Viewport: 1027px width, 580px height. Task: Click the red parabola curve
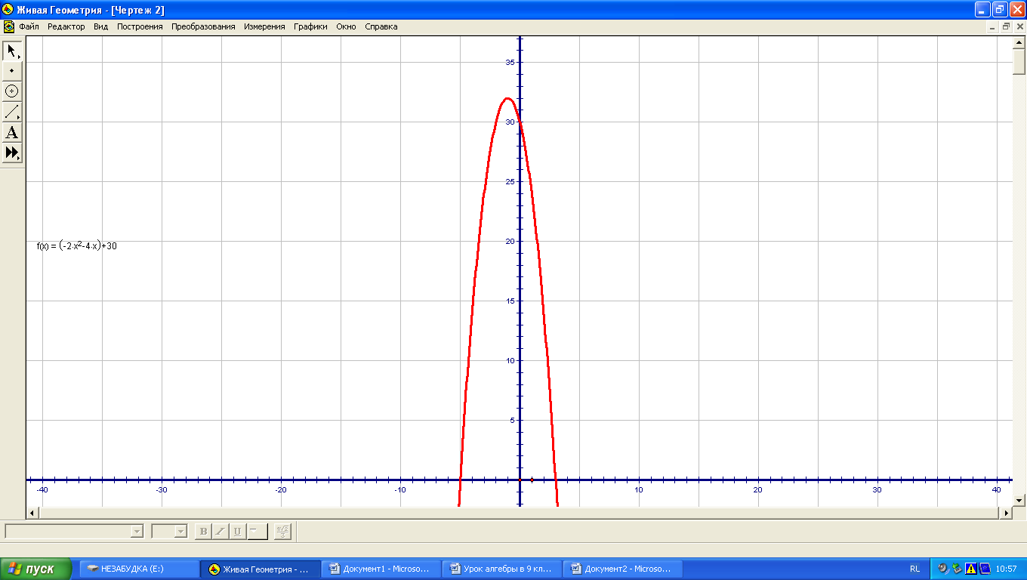507,99
